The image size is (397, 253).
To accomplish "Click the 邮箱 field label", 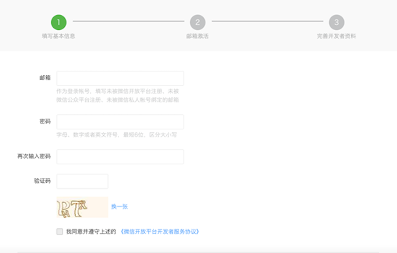I will pos(45,78).
